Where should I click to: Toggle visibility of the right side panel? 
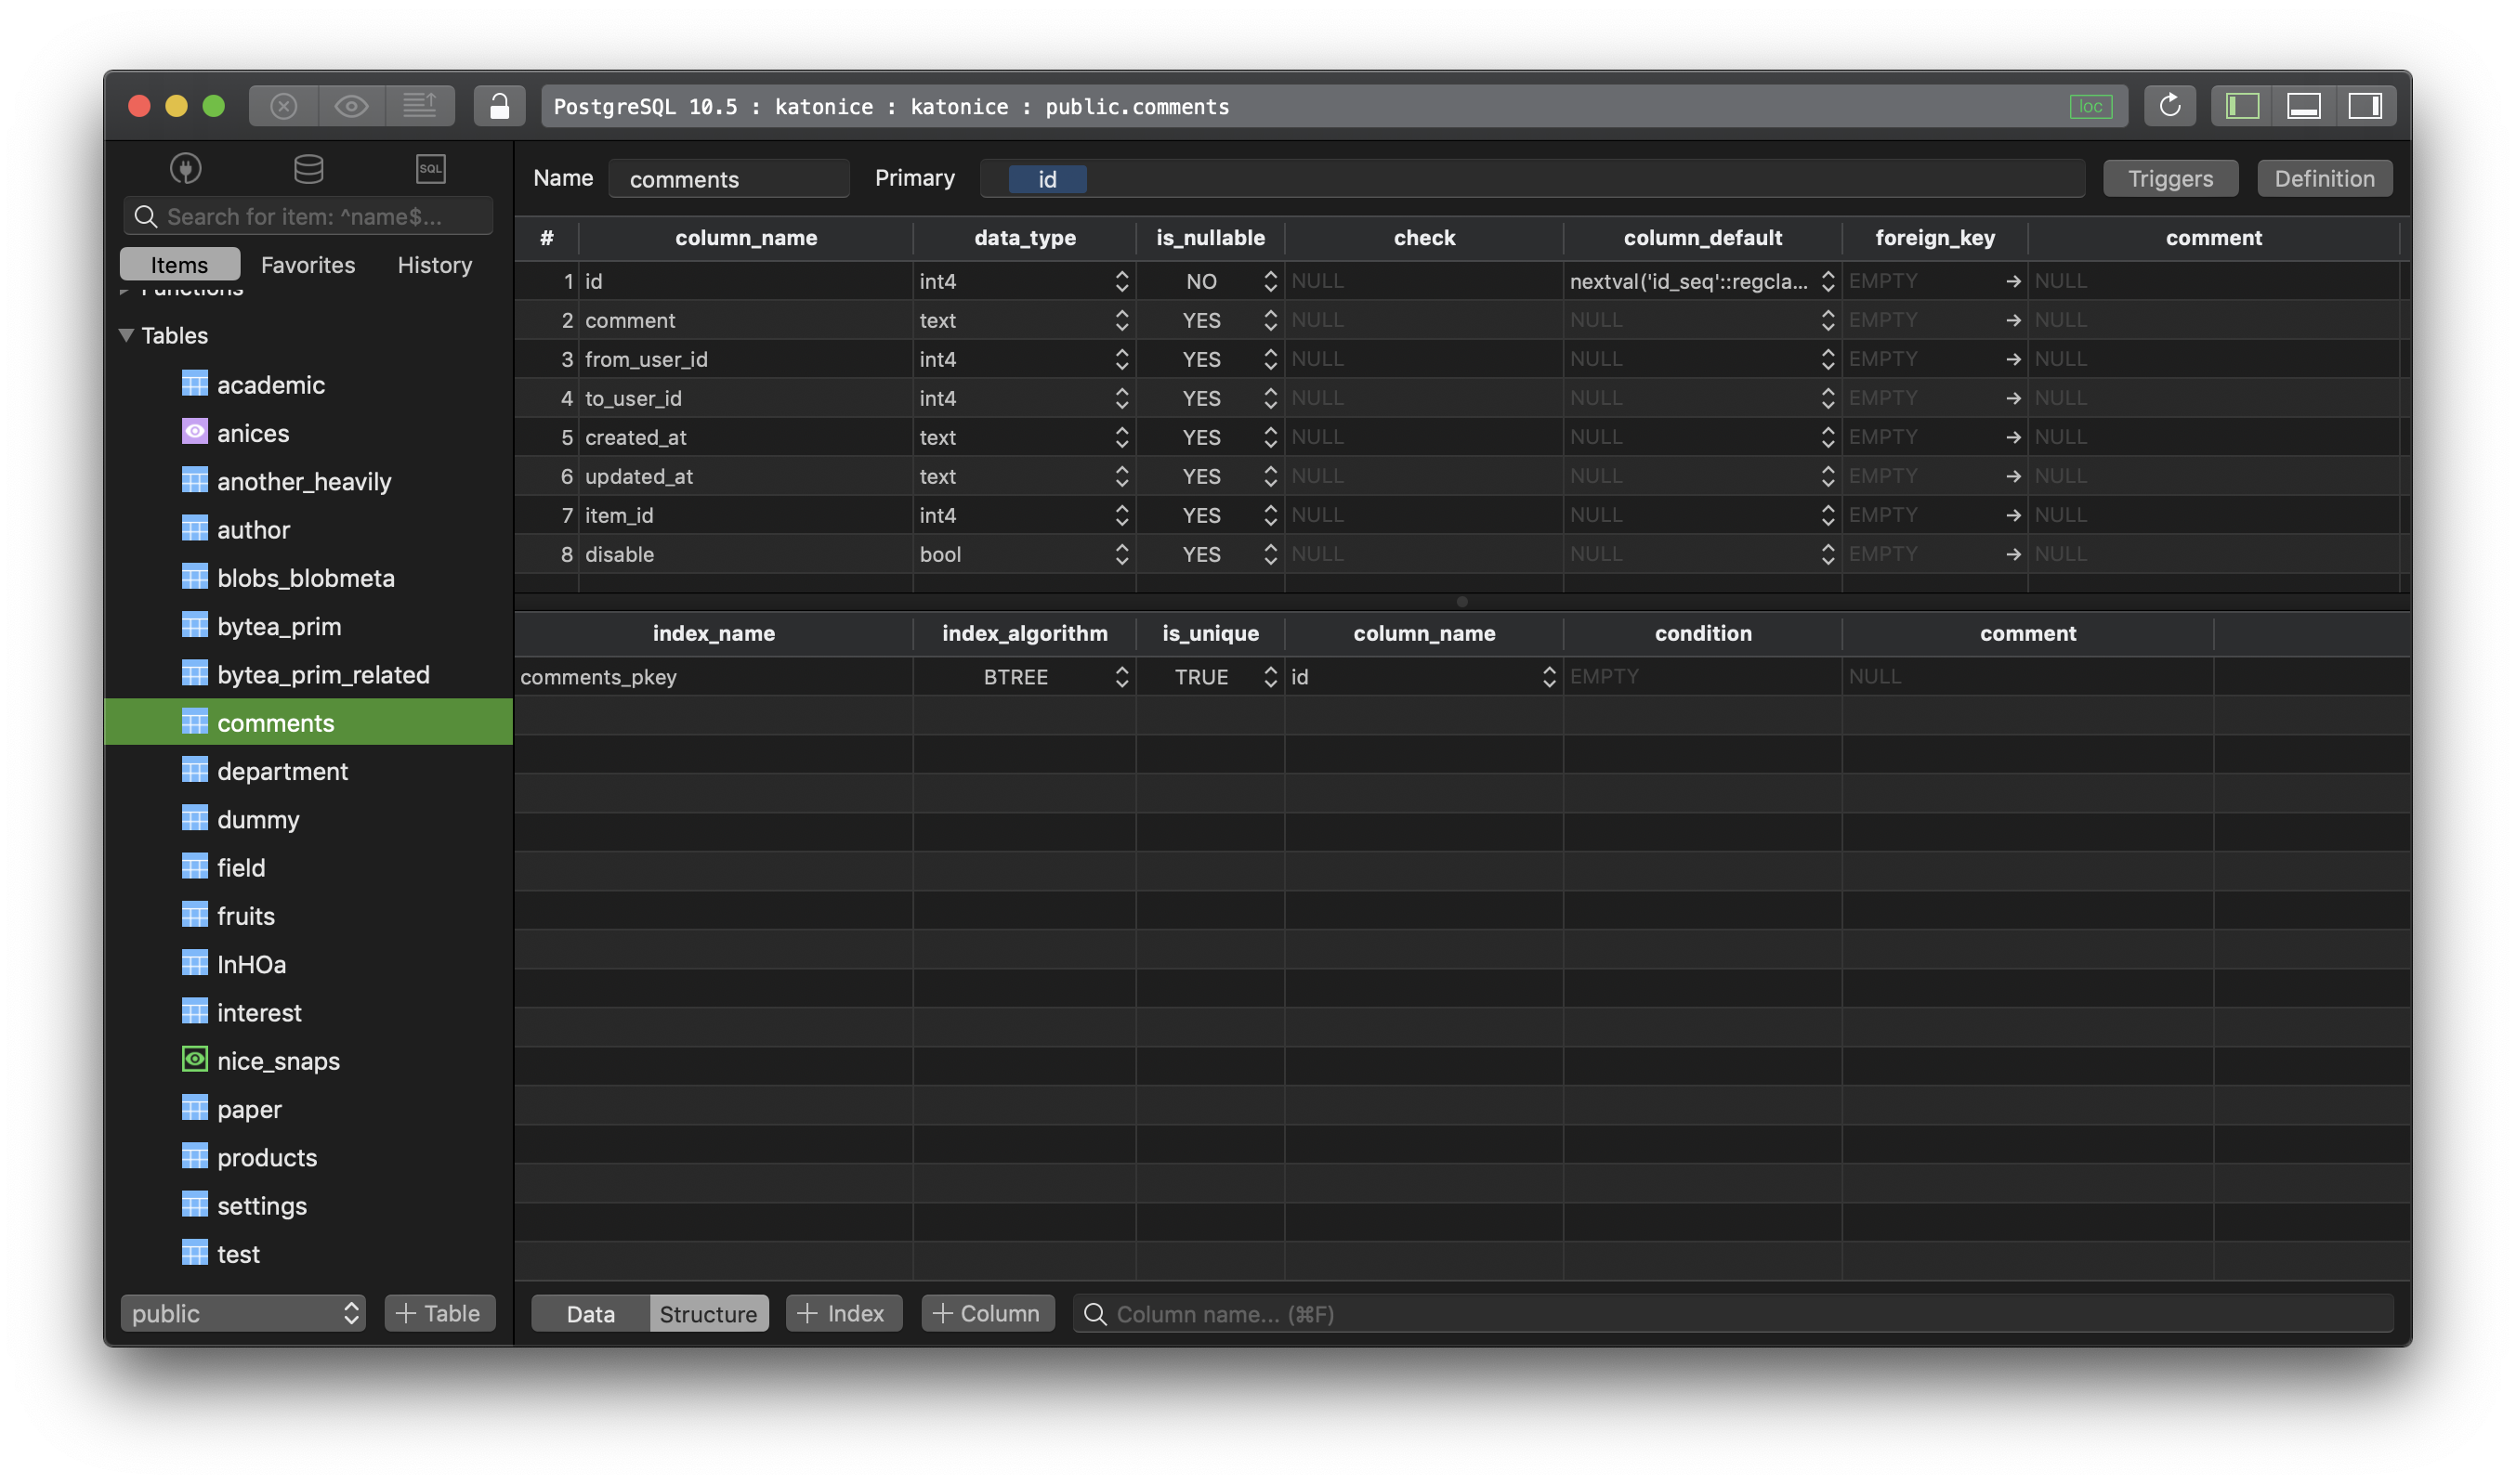(2365, 105)
